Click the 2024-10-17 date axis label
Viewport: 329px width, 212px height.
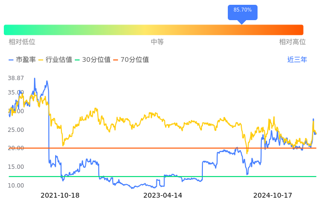tap(272, 196)
